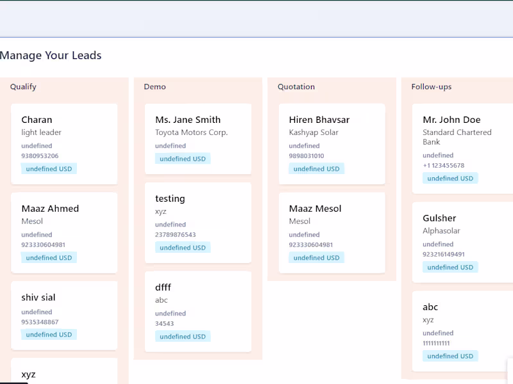
Task: Click the Demo column header
Action: tap(155, 87)
